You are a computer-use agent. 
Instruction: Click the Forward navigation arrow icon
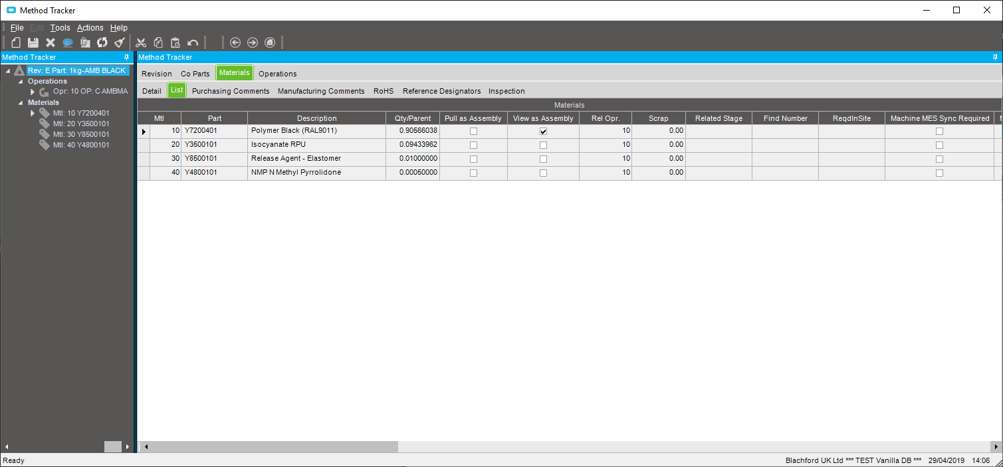click(x=253, y=43)
